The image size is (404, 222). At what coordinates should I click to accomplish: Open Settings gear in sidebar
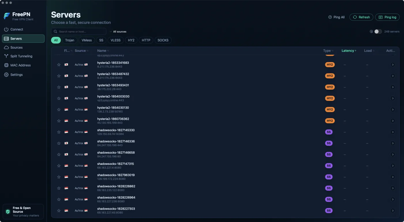(6, 75)
